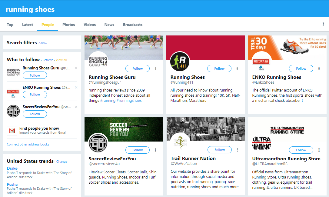Viewport: 329px width, 197px height.
Task: Open the search page overflow menu icon
Action: pyautogui.click(x=323, y=24)
